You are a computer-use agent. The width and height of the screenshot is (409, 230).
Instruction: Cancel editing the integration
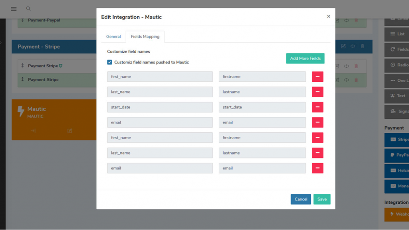pyautogui.click(x=301, y=199)
